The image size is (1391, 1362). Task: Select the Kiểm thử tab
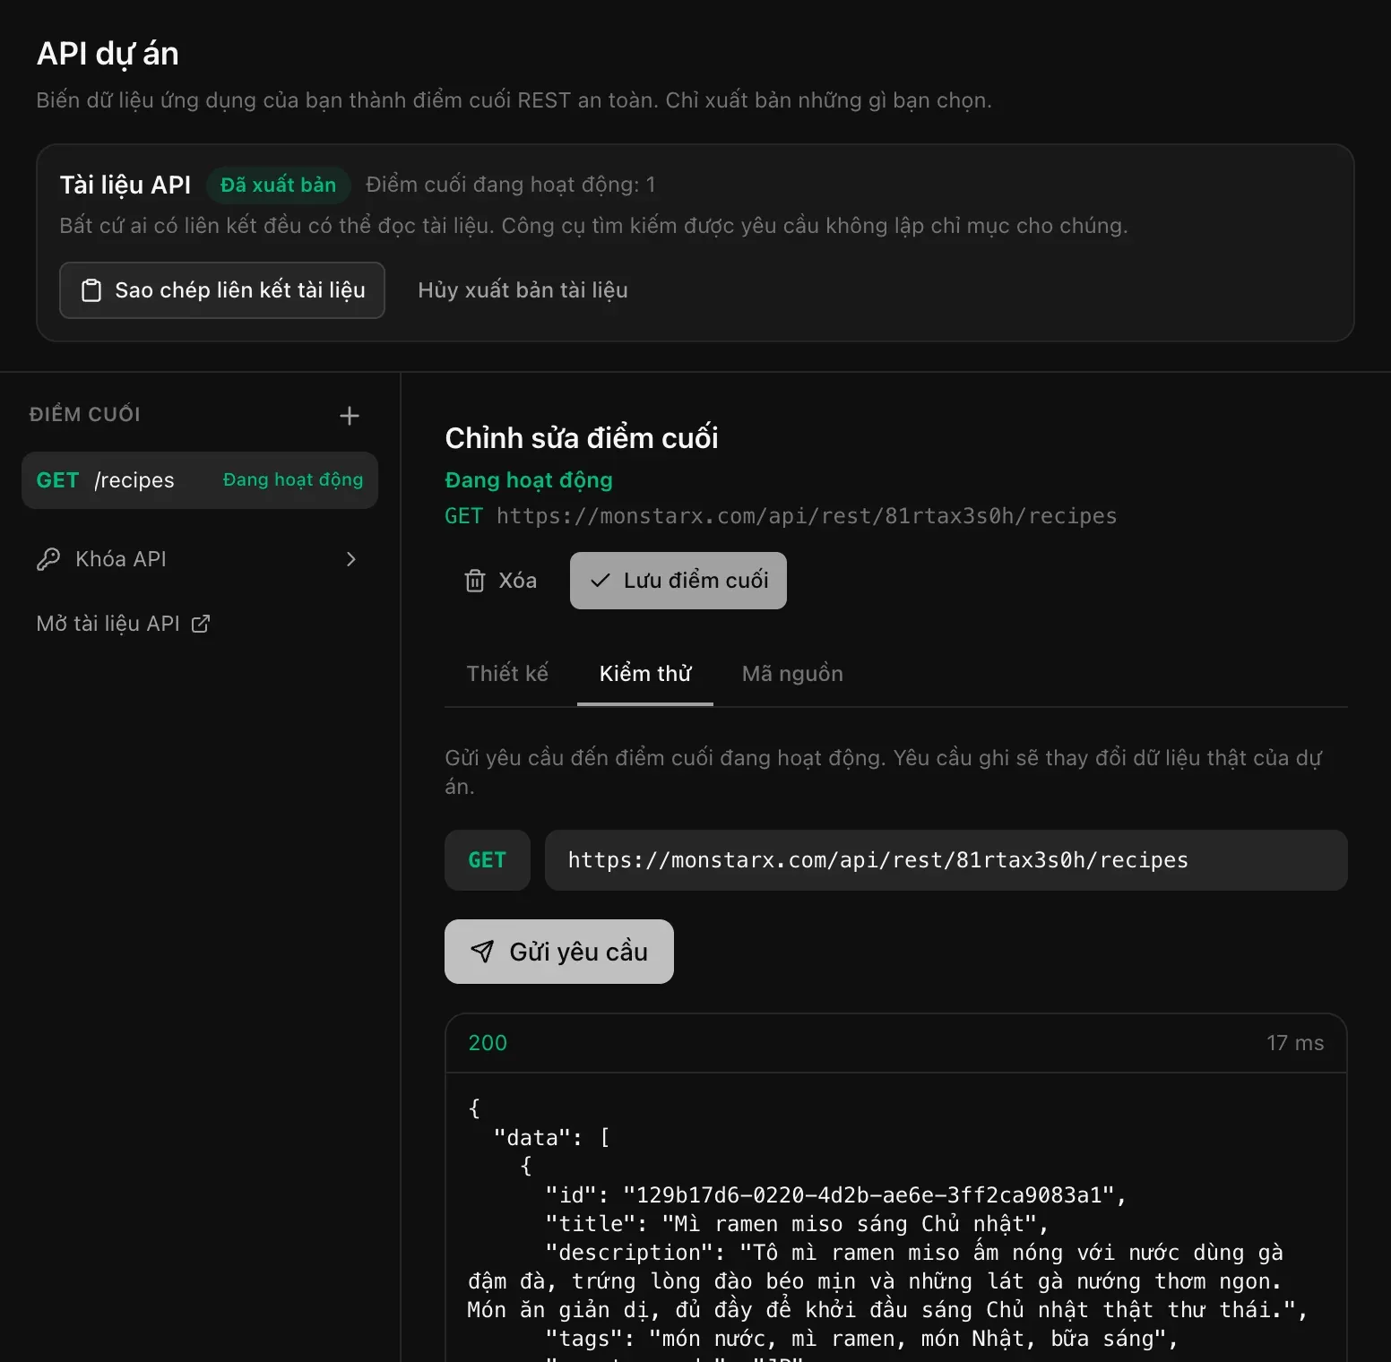[x=645, y=674]
